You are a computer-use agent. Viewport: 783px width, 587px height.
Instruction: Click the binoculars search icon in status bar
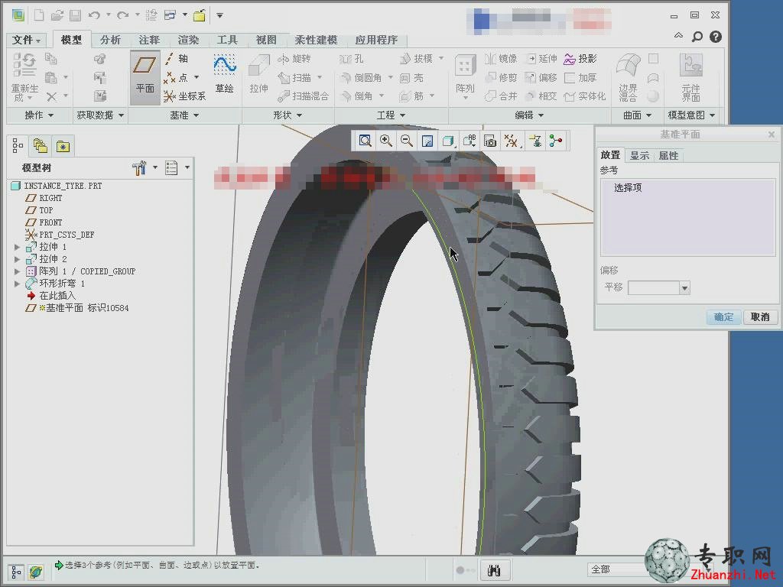(x=494, y=570)
